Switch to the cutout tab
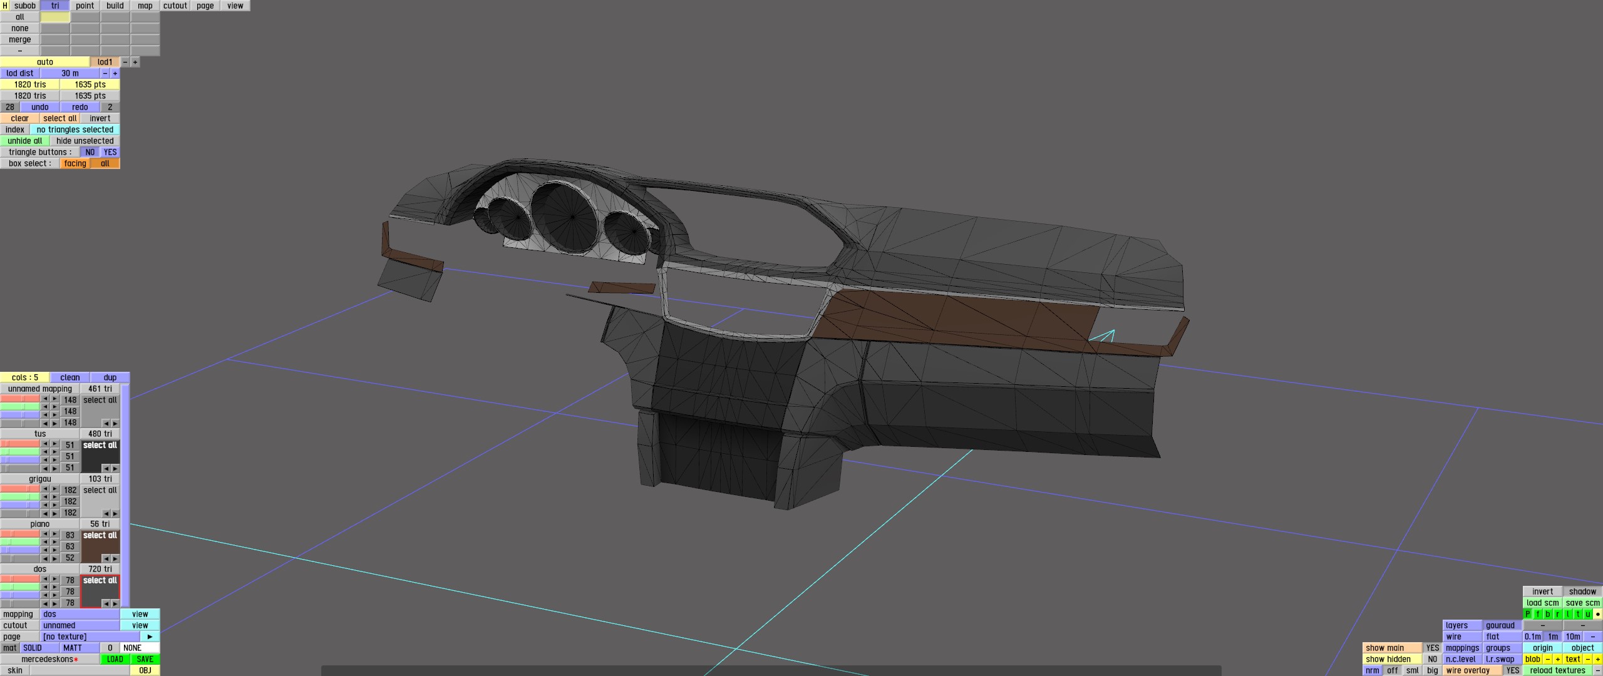 pyautogui.click(x=175, y=6)
